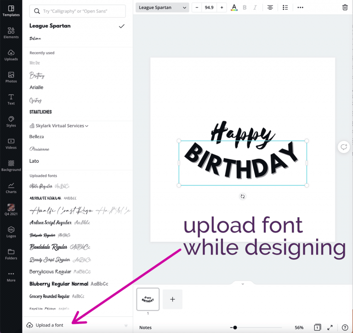
Task: Toggle bold text formatting
Action: (245, 7)
